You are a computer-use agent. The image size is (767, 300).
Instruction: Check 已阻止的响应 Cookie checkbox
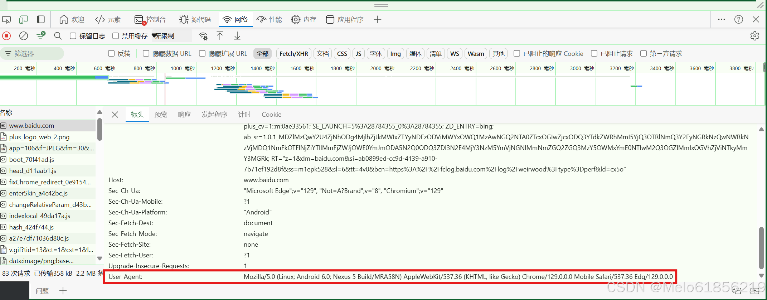517,53
